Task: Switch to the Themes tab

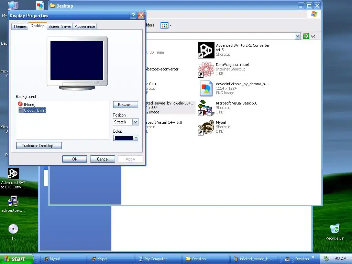Action: click(20, 26)
